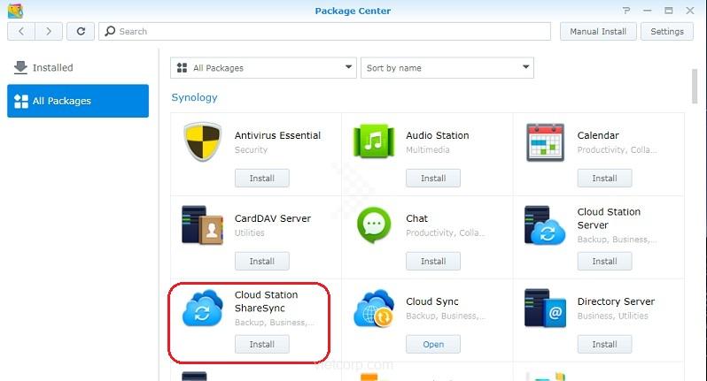This screenshot has height=381, width=707.
Task: Click the CardDAV Server icon
Action: pos(202,226)
